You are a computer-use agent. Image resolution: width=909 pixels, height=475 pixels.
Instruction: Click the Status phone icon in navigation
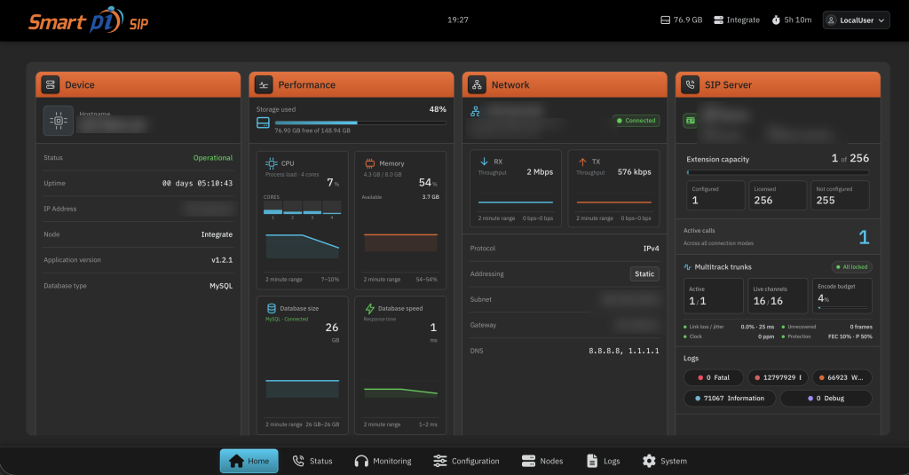[298, 461]
